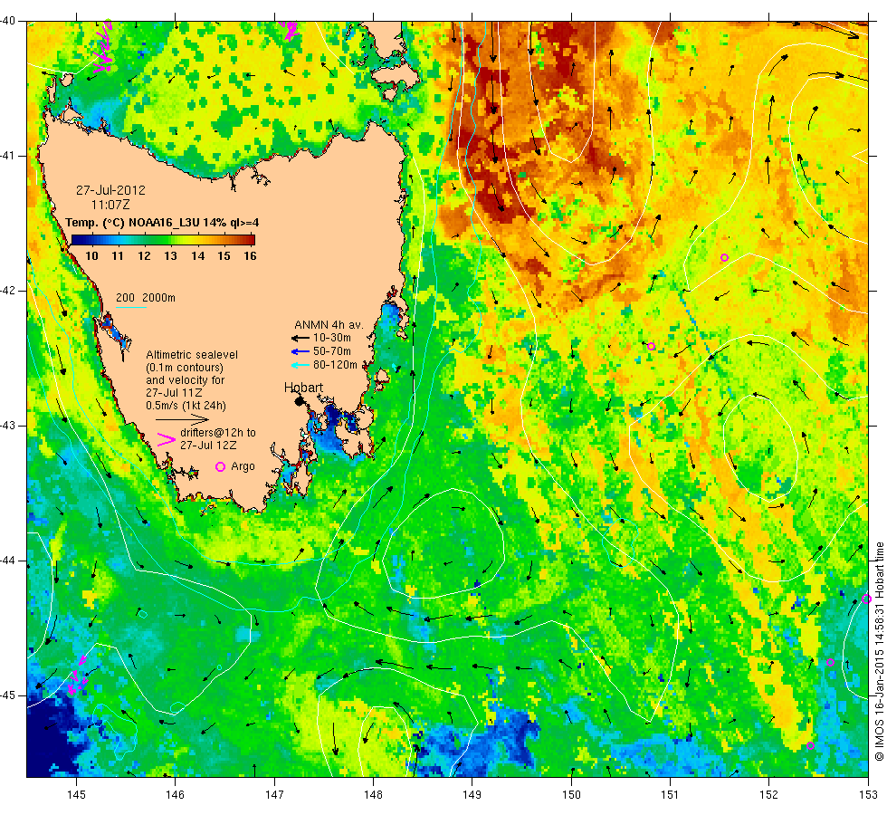The image size is (887, 815).
Task: Click the '149' longitude axis label
Action: coord(472,795)
